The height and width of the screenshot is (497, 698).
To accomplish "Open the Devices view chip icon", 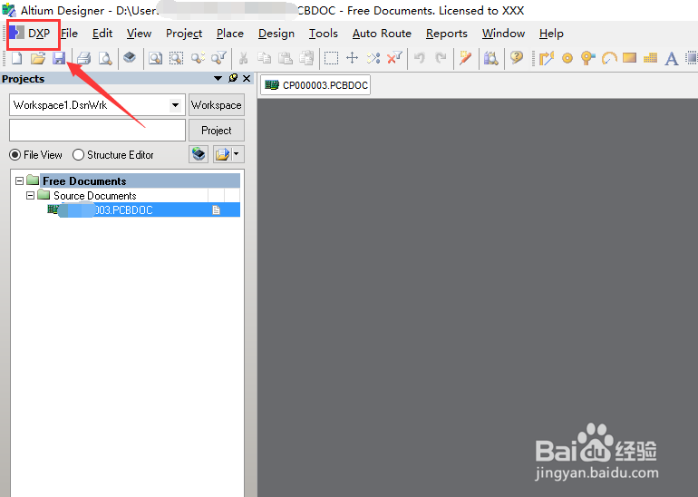I will 130,57.
